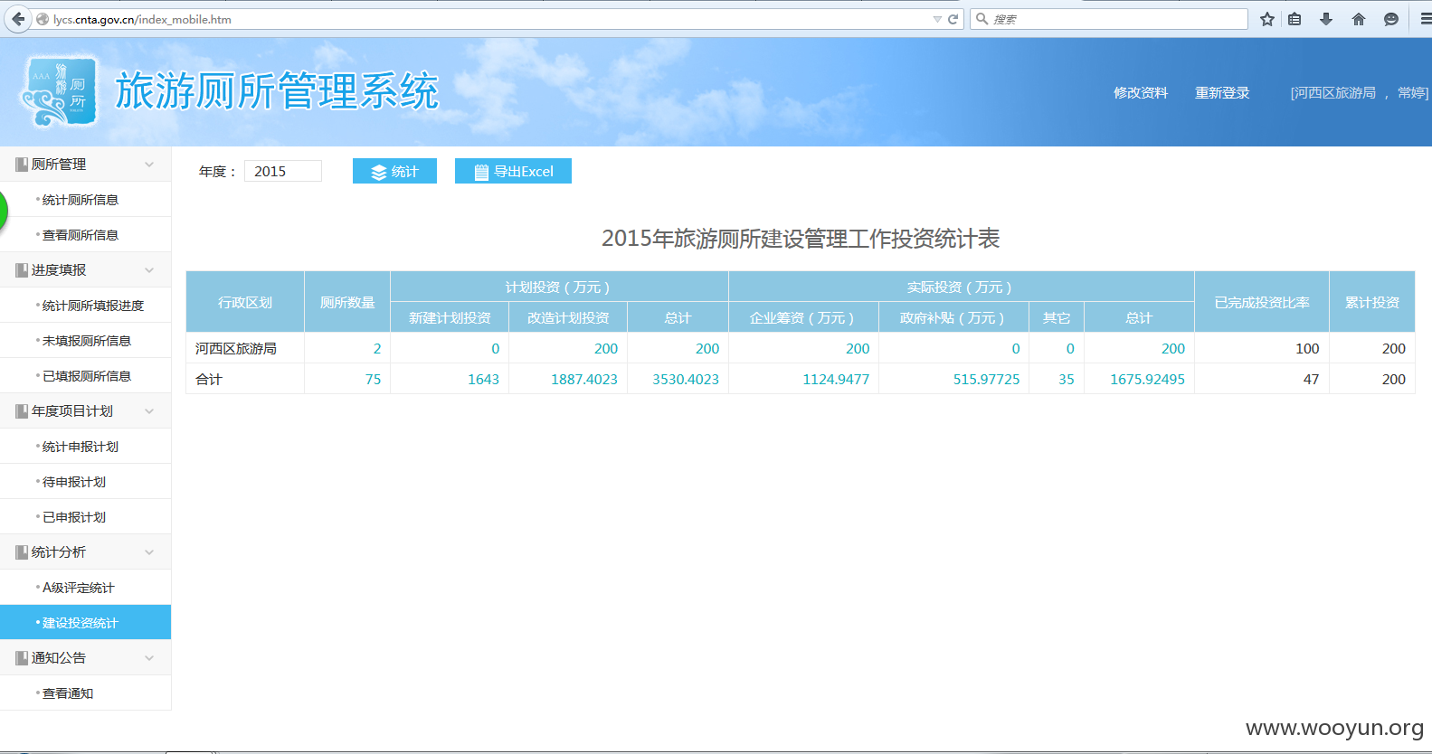Click the report title 2015年旅游厕所建设管理工作投资统计表
This screenshot has width=1432, height=754.
pyautogui.click(x=801, y=239)
